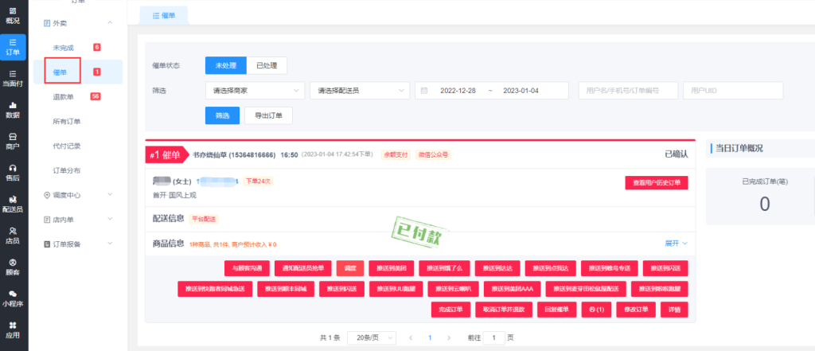Go to 商户 merchants section
Image resolution: width=815 pixels, height=351 pixels.
tap(13, 140)
